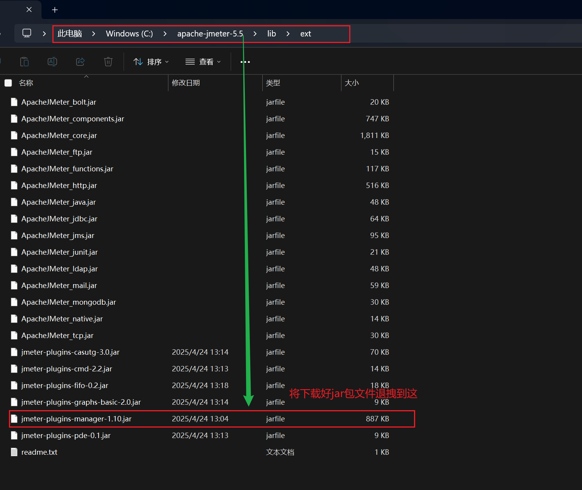The height and width of the screenshot is (490, 582).
Task: Expand chevron before 此电脑 in address bar
Action: 44,34
